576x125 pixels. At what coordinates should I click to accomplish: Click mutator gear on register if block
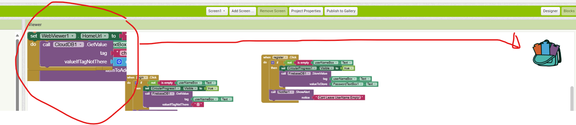click(x=273, y=63)
